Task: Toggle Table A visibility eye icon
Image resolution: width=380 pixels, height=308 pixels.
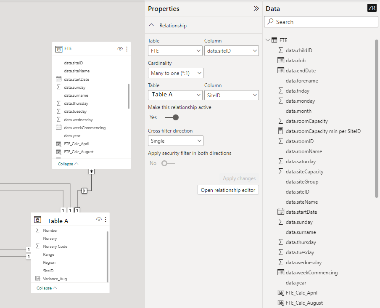Action: 99,220
